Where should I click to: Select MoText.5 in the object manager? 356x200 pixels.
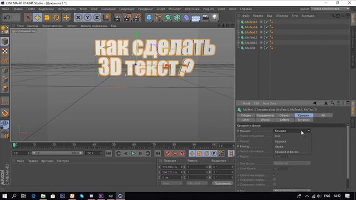click(251, 22)
